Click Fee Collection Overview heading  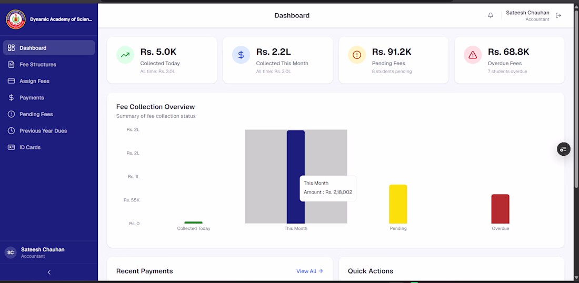coord(155,107)
